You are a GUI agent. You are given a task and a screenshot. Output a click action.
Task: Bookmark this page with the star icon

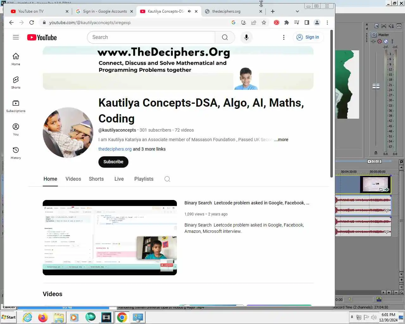tap(264, 22)
